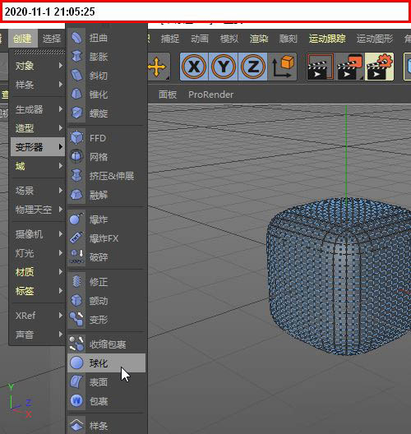Open the 变形器 submenu entry
Screen dimensions: 411x434
(x=38, y=147)
